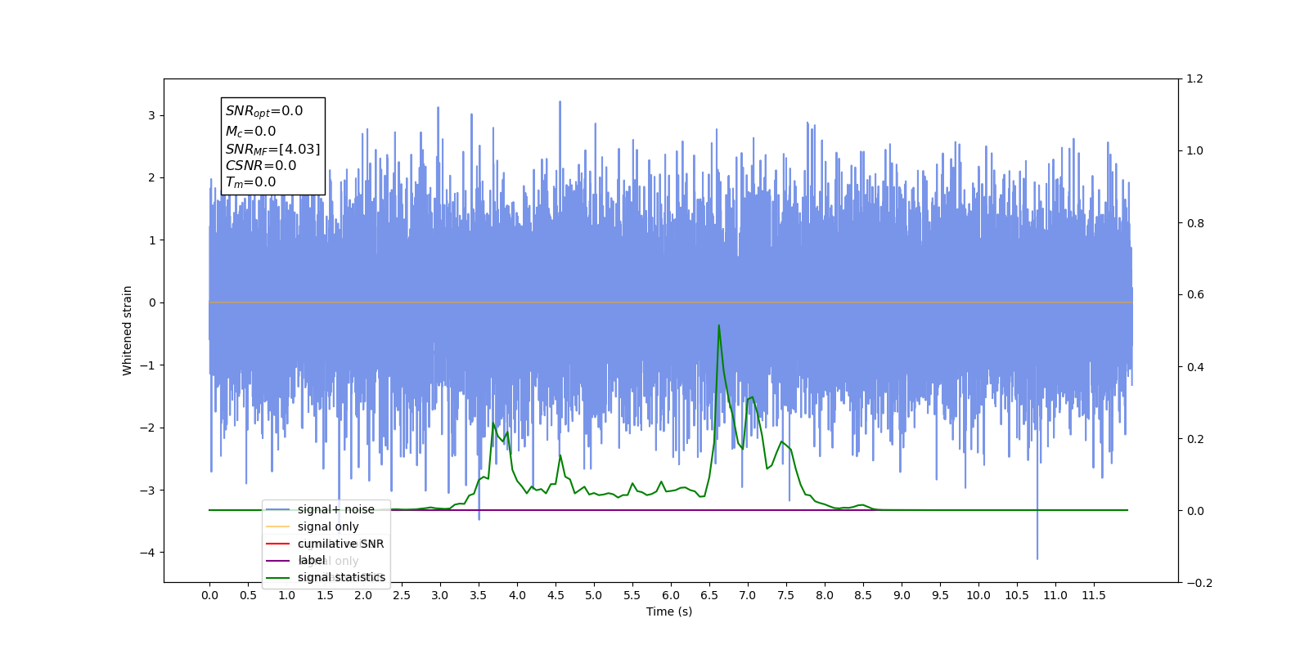Click the x-axis tick label 7.0

click(x=748, y=595)
